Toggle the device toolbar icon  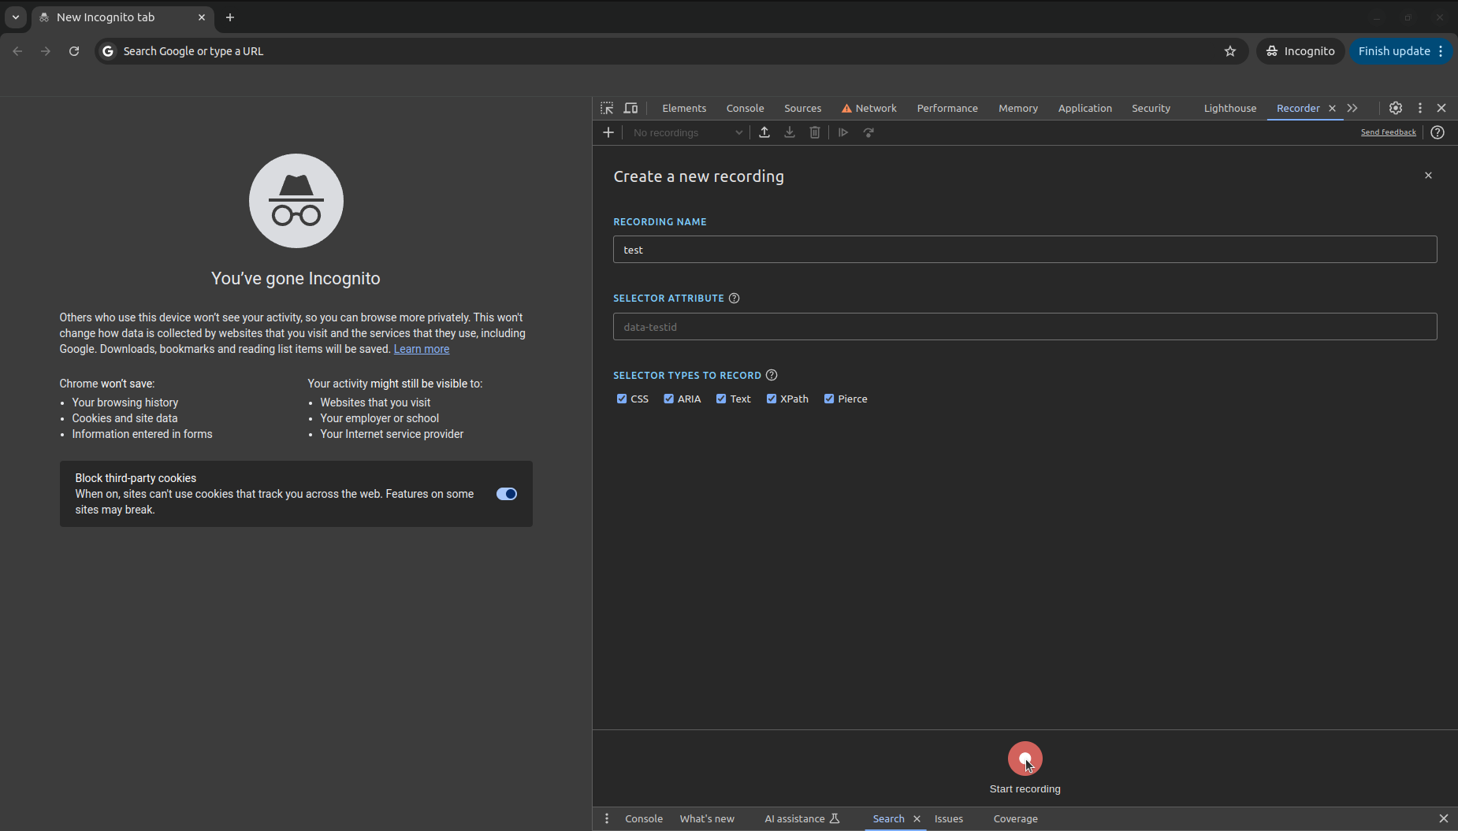click(x=630, y=108)
